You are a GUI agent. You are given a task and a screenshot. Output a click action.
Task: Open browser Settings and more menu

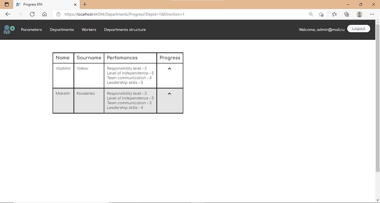pos(372,14)
